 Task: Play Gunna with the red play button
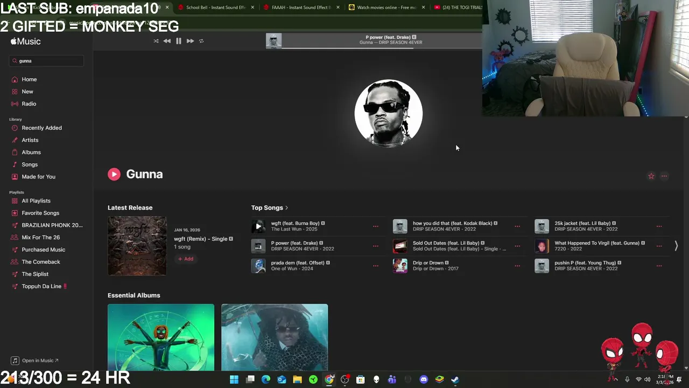[114, 174]
